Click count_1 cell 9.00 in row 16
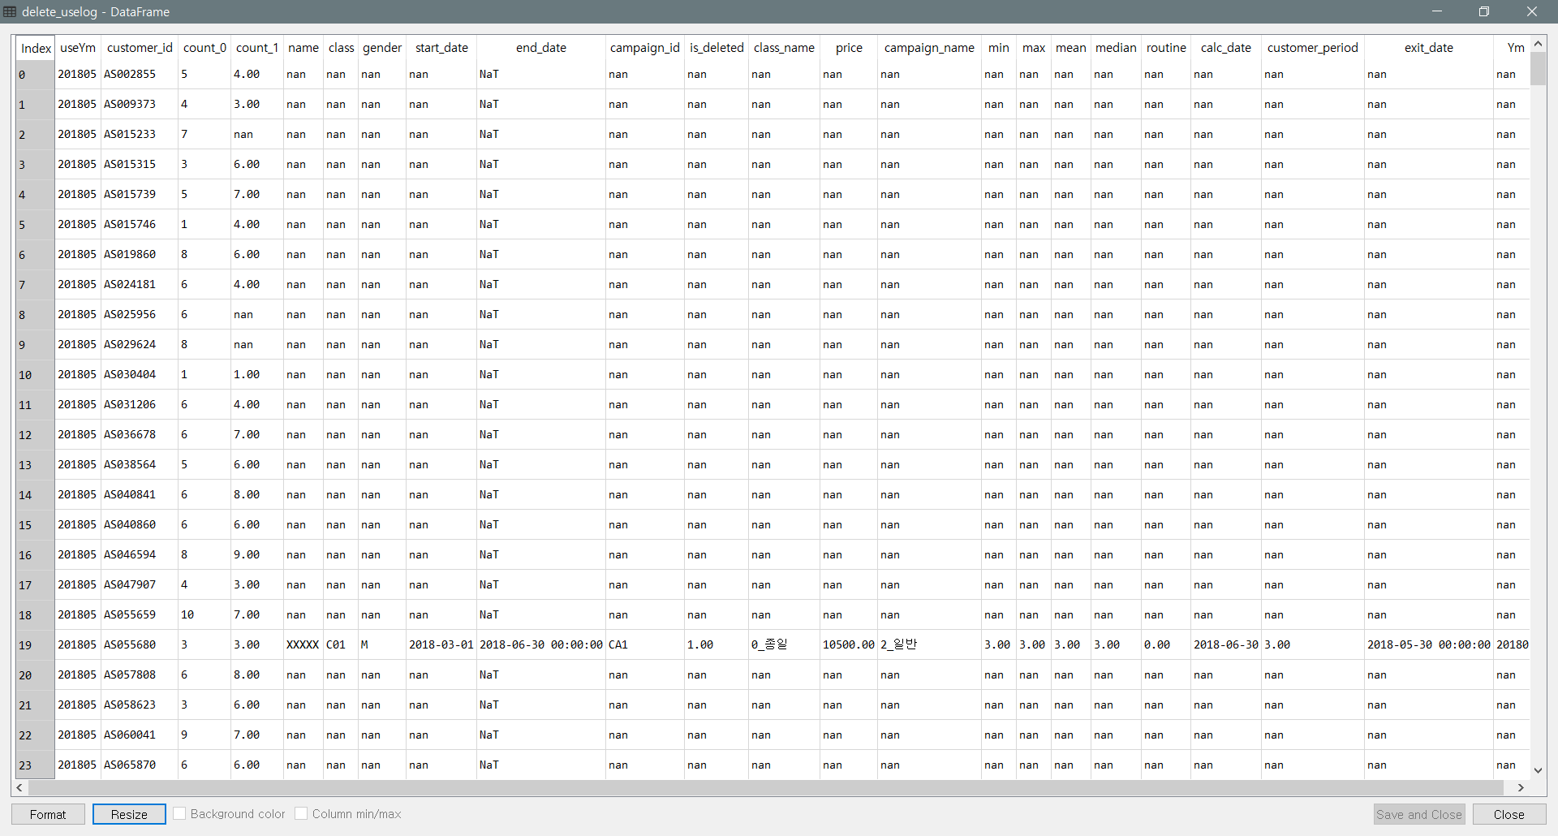 coord(257,555)
